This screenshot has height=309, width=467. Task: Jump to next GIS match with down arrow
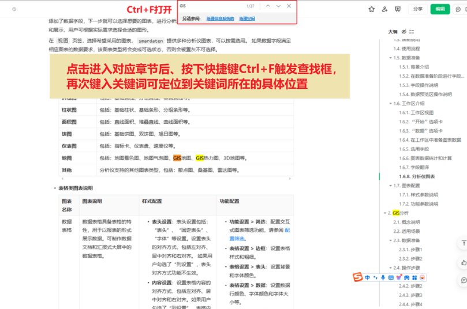click(278, 6)
